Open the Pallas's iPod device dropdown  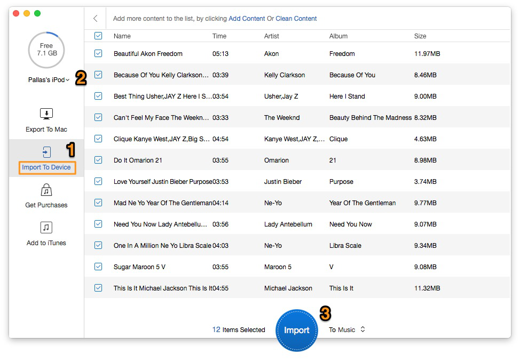point(49,80)
